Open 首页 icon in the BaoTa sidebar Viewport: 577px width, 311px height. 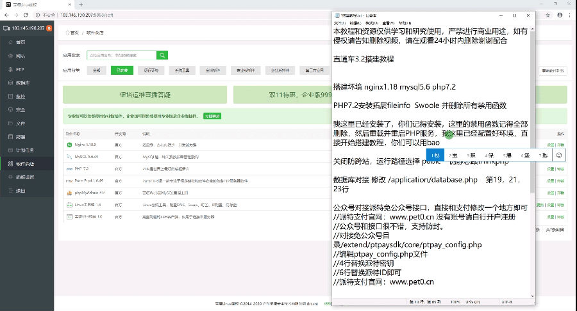click(11, 42)
